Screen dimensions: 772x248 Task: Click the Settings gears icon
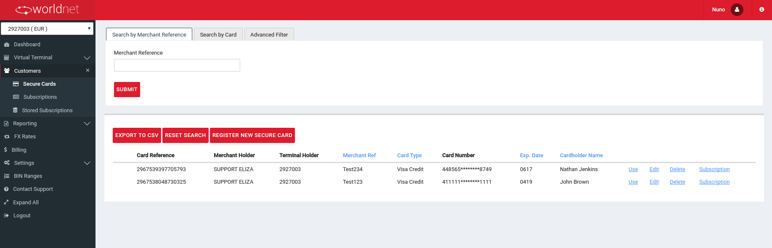tap(7, 163)
